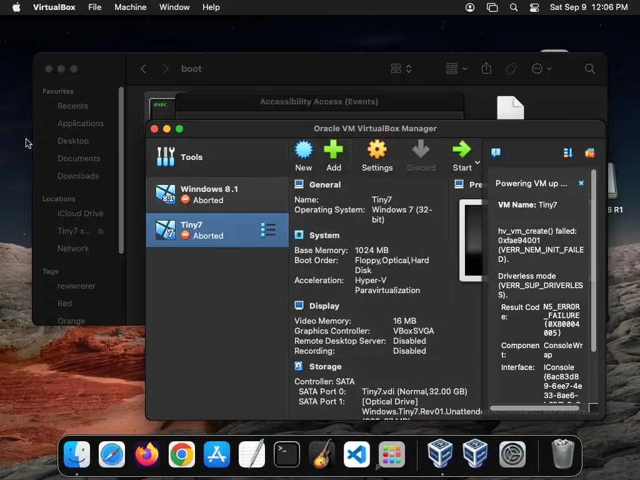Click the search icon in Finder window
This screenshot has height=480, width=640.
tap(590, 69)
